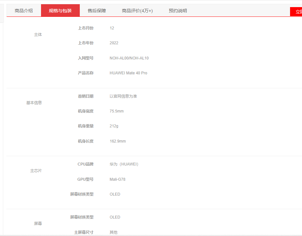
Task: Click the OLED value in the 主芯片 section
Action: (115, 194)
